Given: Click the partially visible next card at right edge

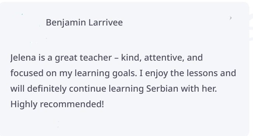Looking at the screenshot, I should (x=251, y=27).
